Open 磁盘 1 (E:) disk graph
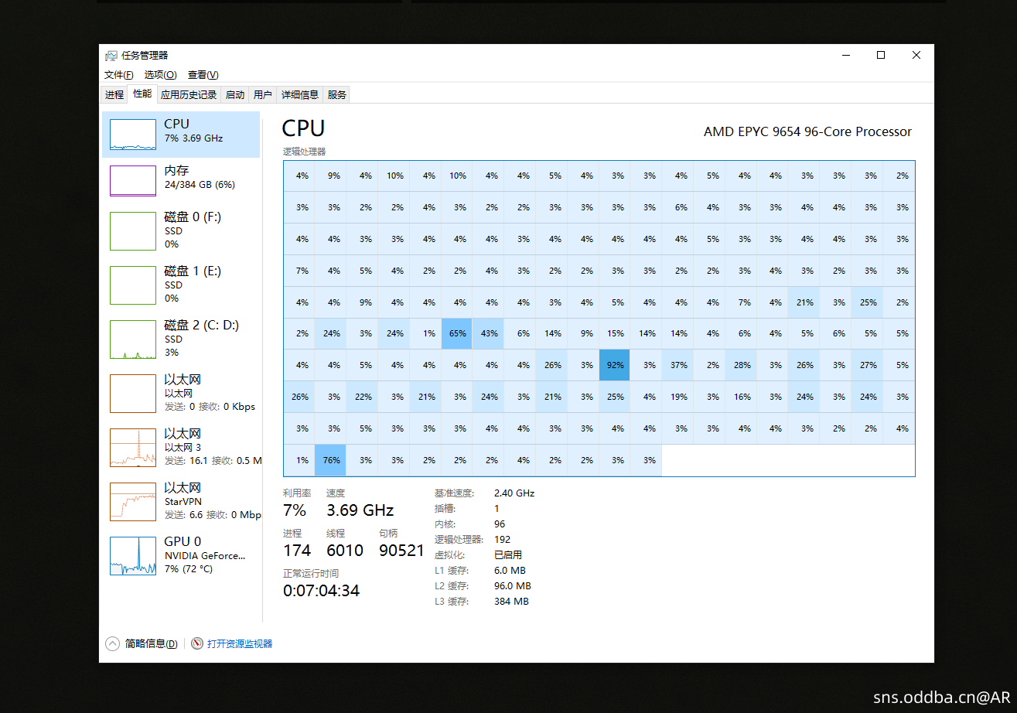 tap(133, 285)
